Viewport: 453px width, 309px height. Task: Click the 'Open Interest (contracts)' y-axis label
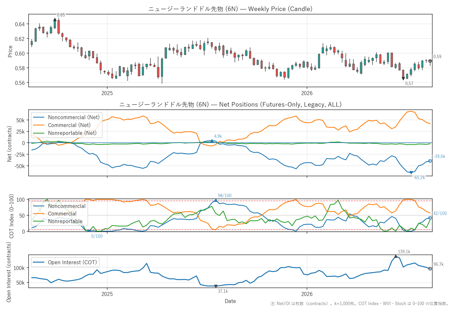(9, 272)
